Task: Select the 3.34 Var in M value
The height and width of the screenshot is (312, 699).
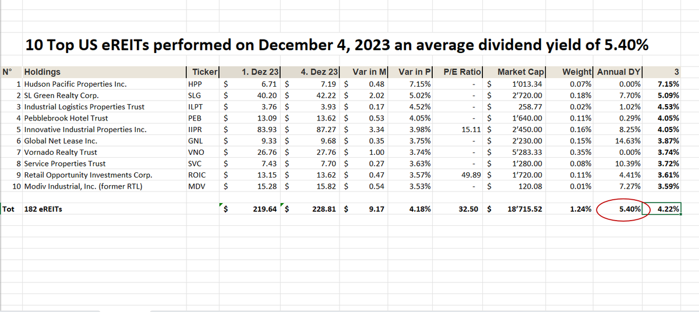Action: (x=376, y=129)
